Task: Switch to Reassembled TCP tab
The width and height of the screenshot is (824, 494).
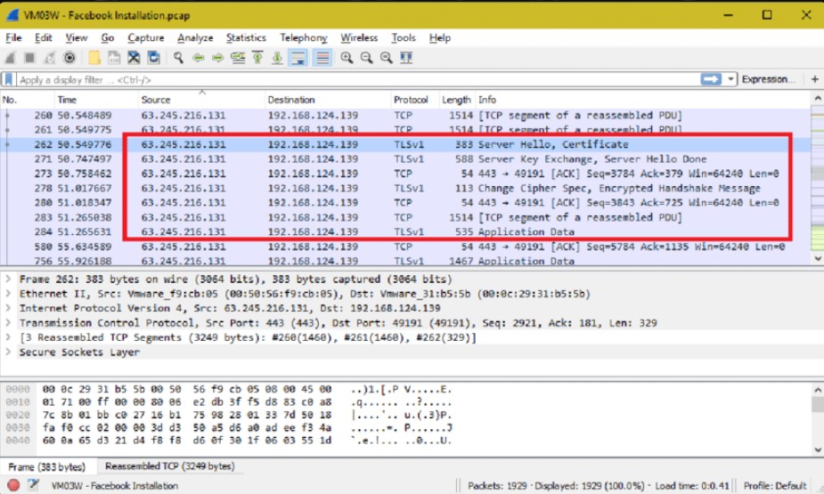Action: tap(169, 466)
